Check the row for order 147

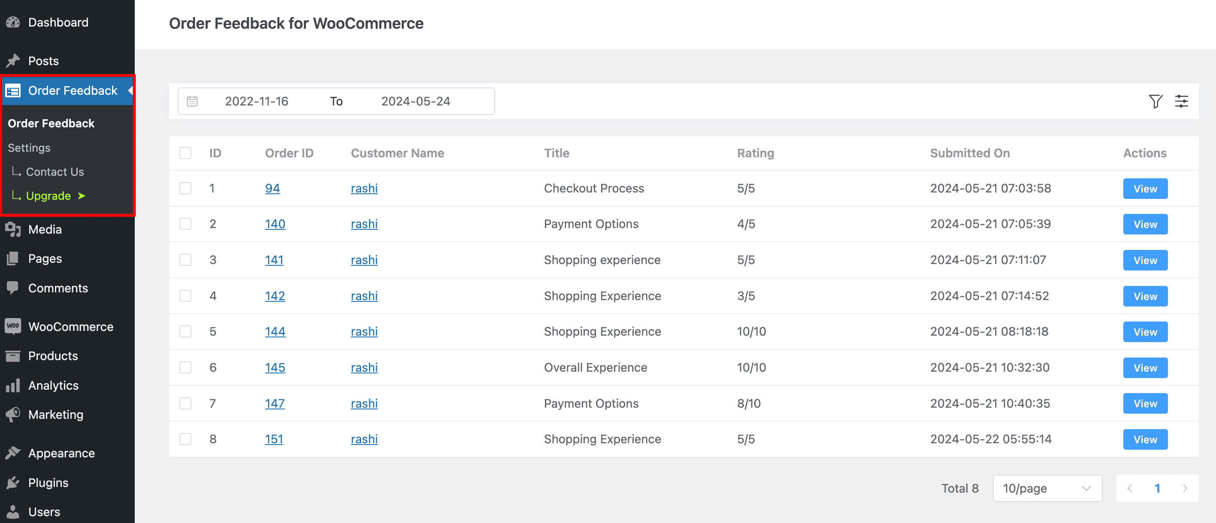[x=185, y=403]
